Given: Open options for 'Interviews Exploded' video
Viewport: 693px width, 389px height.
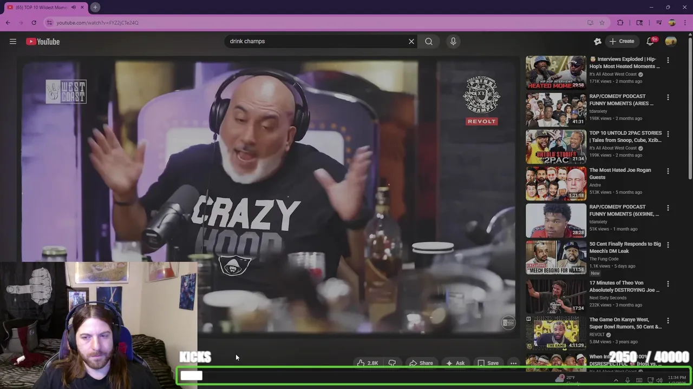Looking at the screenshot, I should (x=668, y=61).
